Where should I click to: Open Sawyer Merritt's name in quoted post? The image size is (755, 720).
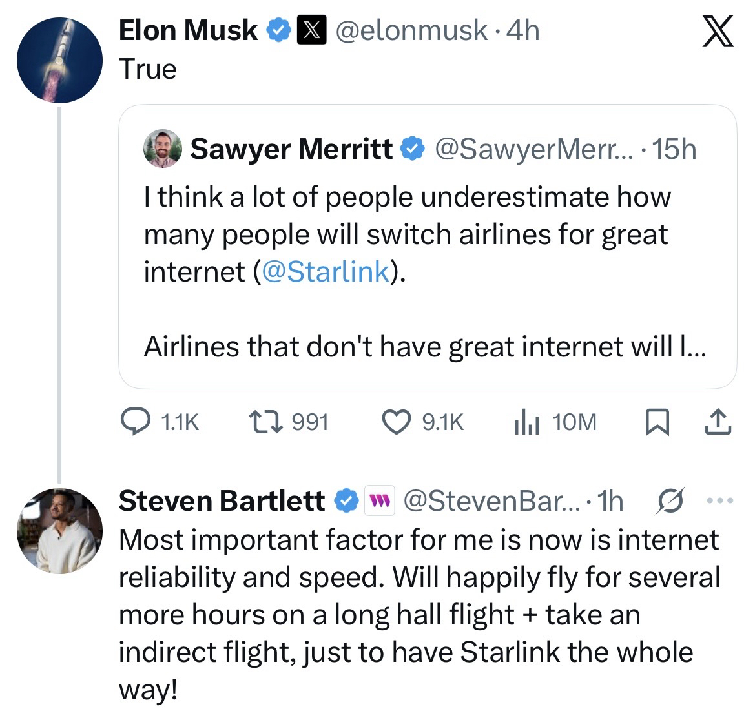(291, 149)
